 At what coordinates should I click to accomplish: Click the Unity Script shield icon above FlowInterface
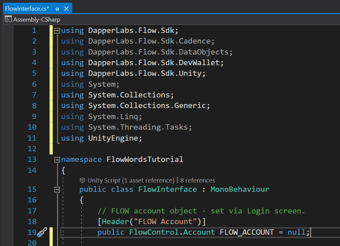(83, 181)
